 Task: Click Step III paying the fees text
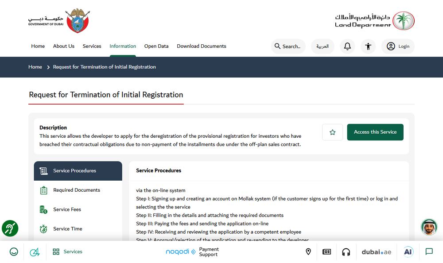[x=202, y=224]
